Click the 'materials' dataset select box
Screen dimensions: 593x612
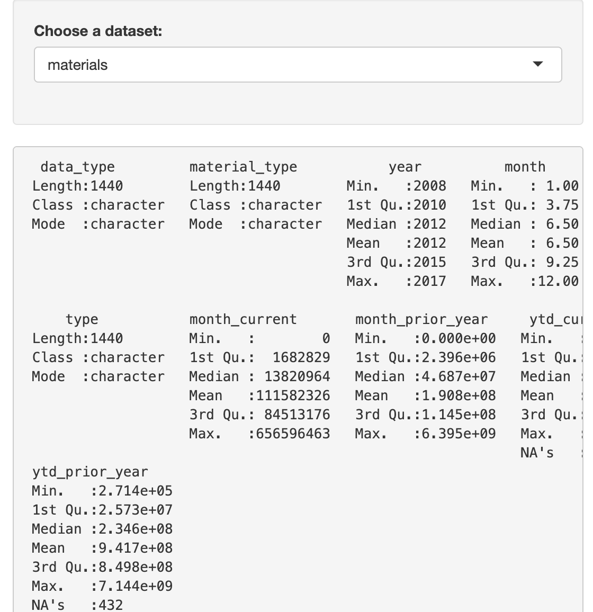click(298, 65)
